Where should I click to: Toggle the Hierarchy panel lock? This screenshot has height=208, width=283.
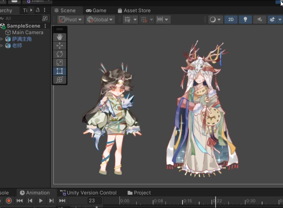pyautogui.click(x=38, y=10)
